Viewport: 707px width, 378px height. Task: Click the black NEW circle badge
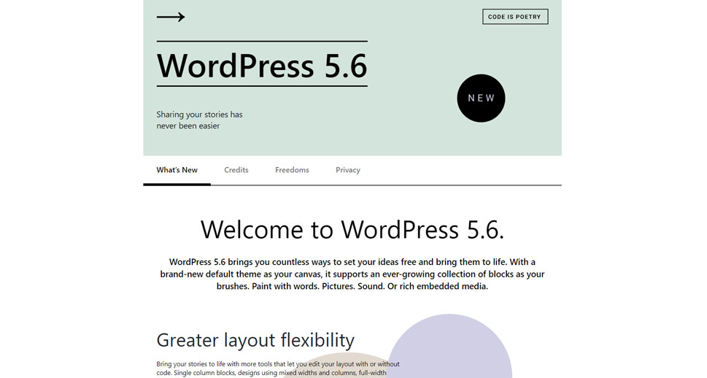coord(481,99)
